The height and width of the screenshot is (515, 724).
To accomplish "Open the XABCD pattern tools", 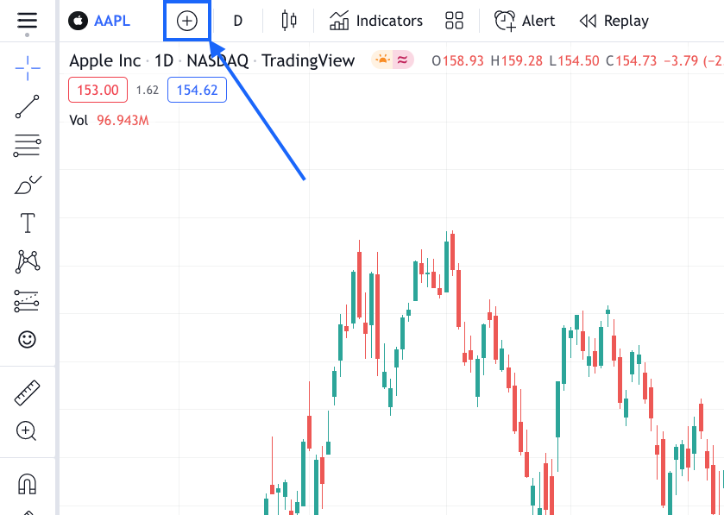I will pos(27,261).
